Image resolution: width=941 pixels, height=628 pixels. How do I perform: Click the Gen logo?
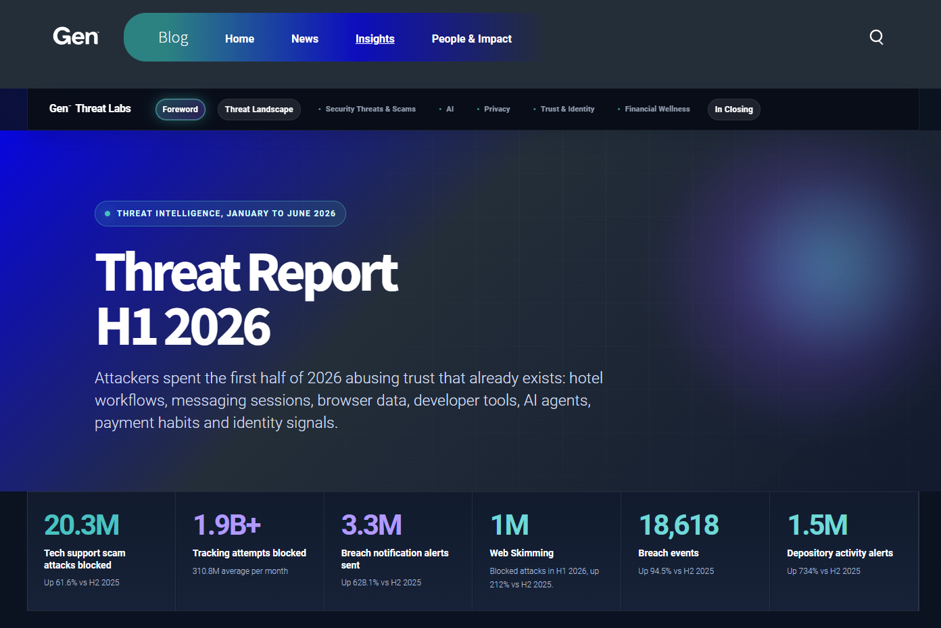(x=76, y=37)
